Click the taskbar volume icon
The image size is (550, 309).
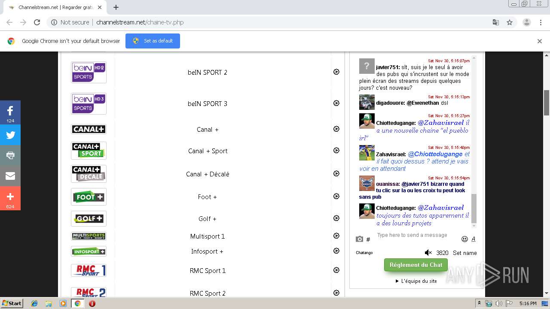498,303
